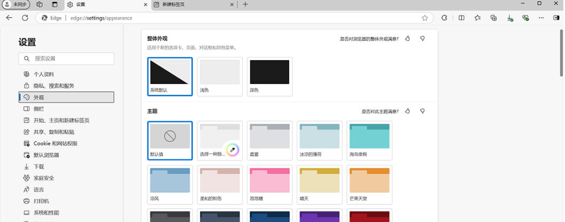Open the custom color picker theme tile
This screenshot has width=565, height=222.
tap(220, 141)
